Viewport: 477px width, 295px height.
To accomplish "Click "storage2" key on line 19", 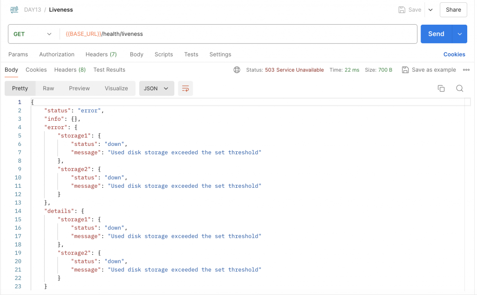I will (74, 253).
